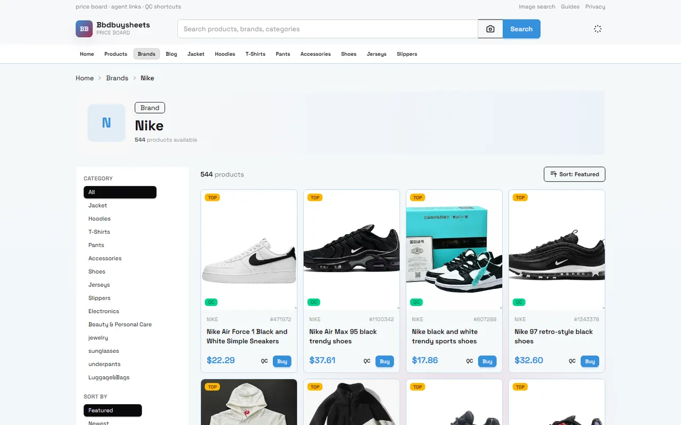Filter by sunglasses category in sidebar
681x425 pixels.
104,351
